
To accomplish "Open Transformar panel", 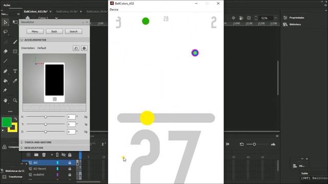I will 13,177.
